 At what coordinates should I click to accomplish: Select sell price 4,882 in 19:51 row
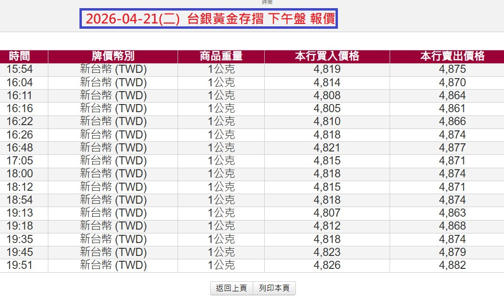pos(453,265)
